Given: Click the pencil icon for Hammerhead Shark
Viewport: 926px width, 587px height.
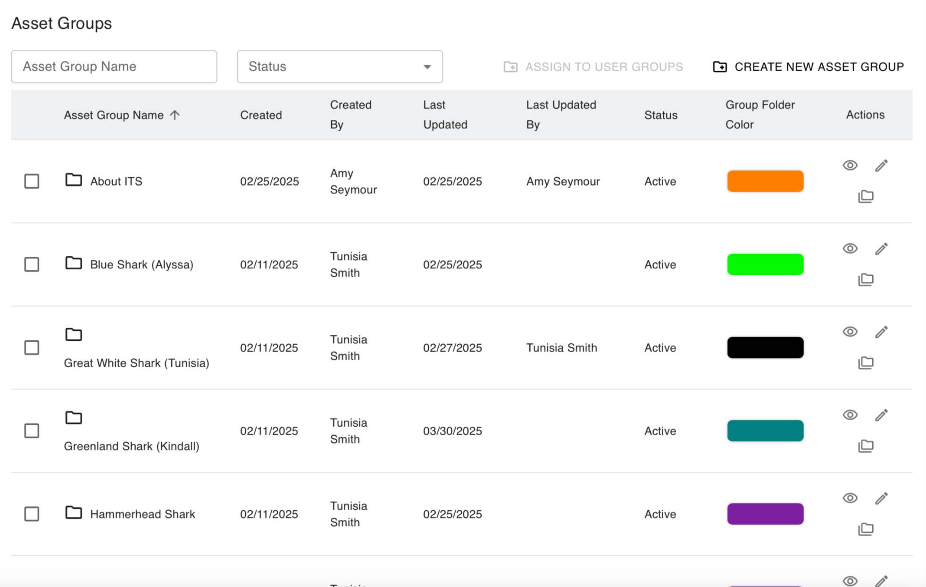Looking at the screenshot, I should 881,498.
